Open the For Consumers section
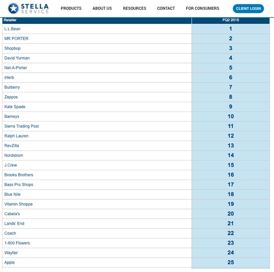Viewport: 274px width, 272px height. (x=202, y=8)
